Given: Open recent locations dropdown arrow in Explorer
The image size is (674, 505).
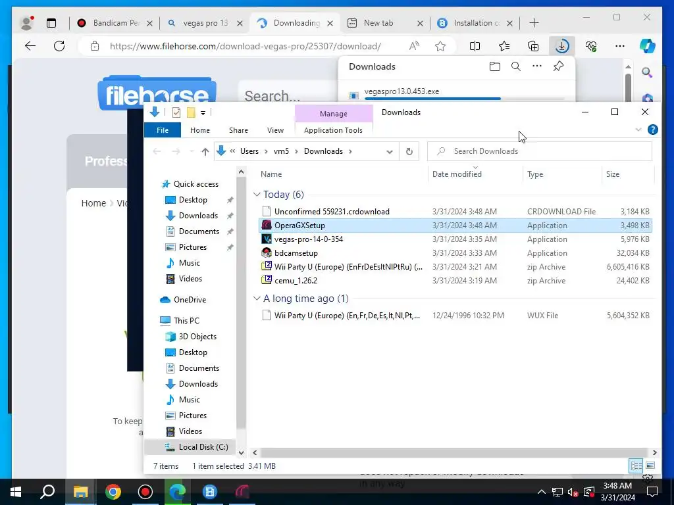Looking at the screenshot, I should (192, 152).
